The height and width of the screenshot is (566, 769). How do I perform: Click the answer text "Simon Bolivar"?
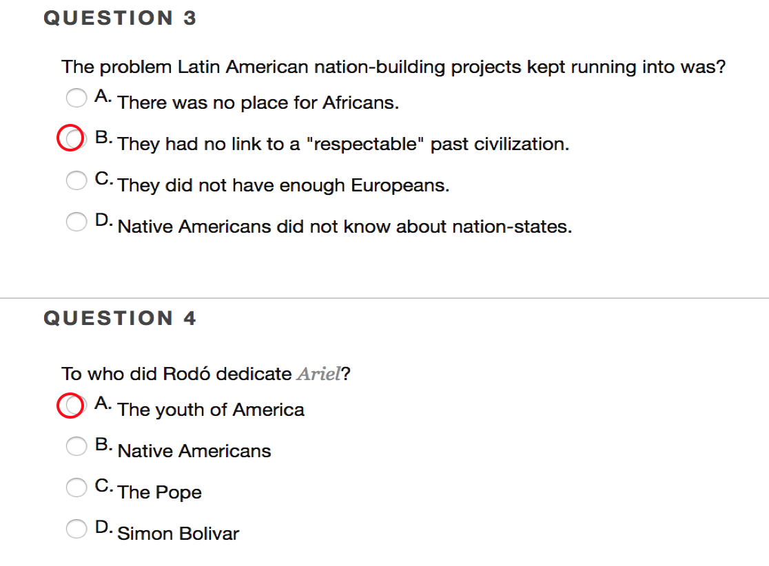[x=178, y=534]
